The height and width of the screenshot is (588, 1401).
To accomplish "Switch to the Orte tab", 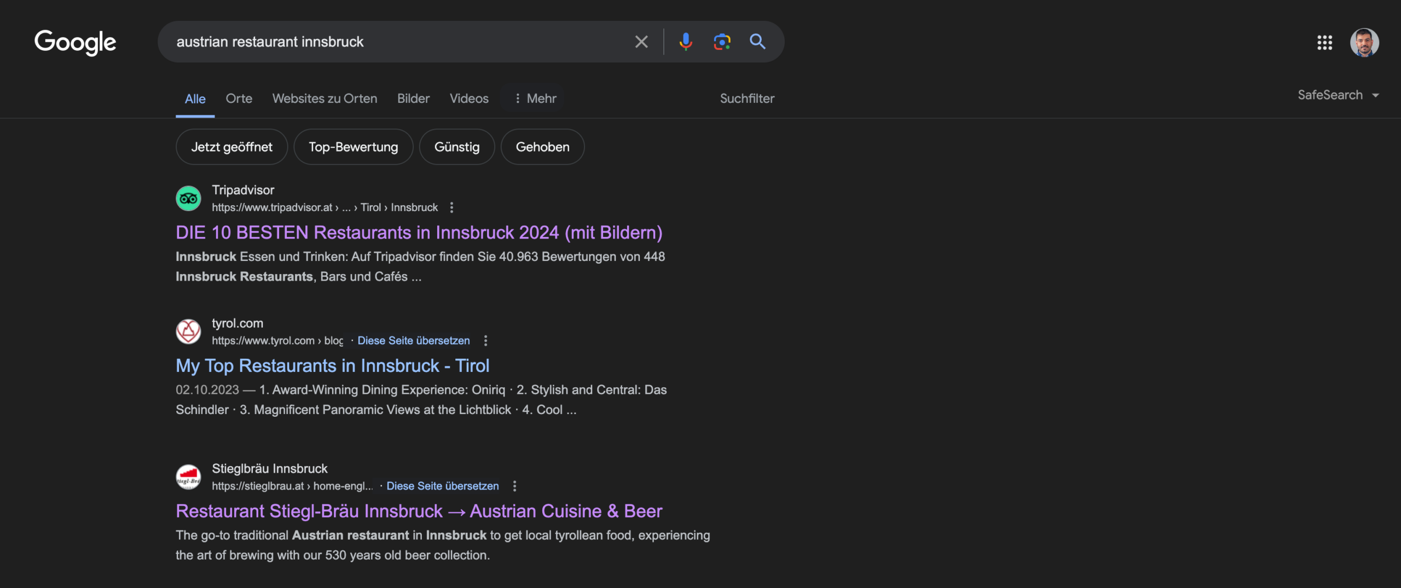I will pyautogui.click(x=239, y=98).
